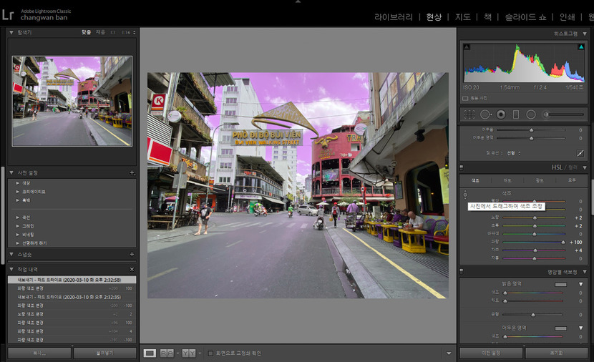This screenshot has height=362, width=594.
Task: Toggle shadow clipping indicator in histogram
Action: click(x=467, y=47)
